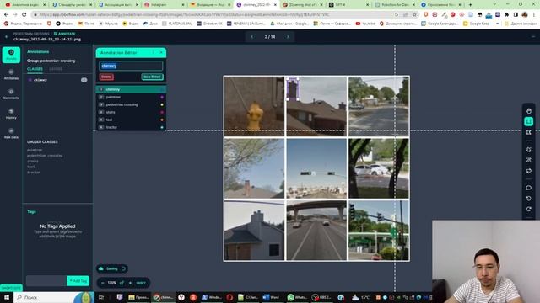The image size is (540, 303).
Task: Click the Add Tag button
Action: (x=78, y=281)
